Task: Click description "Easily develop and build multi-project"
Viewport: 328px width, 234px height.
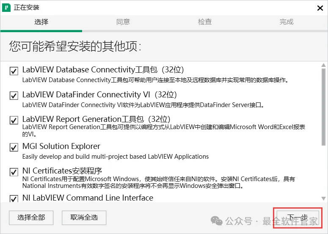Action: (116, 157)
